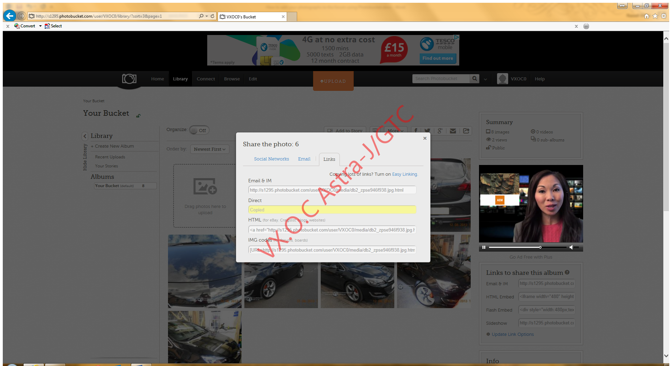The image size is (672, 366).
Task: Open the search scope dropdown beside search box
Action: click(x=485, y=79)
